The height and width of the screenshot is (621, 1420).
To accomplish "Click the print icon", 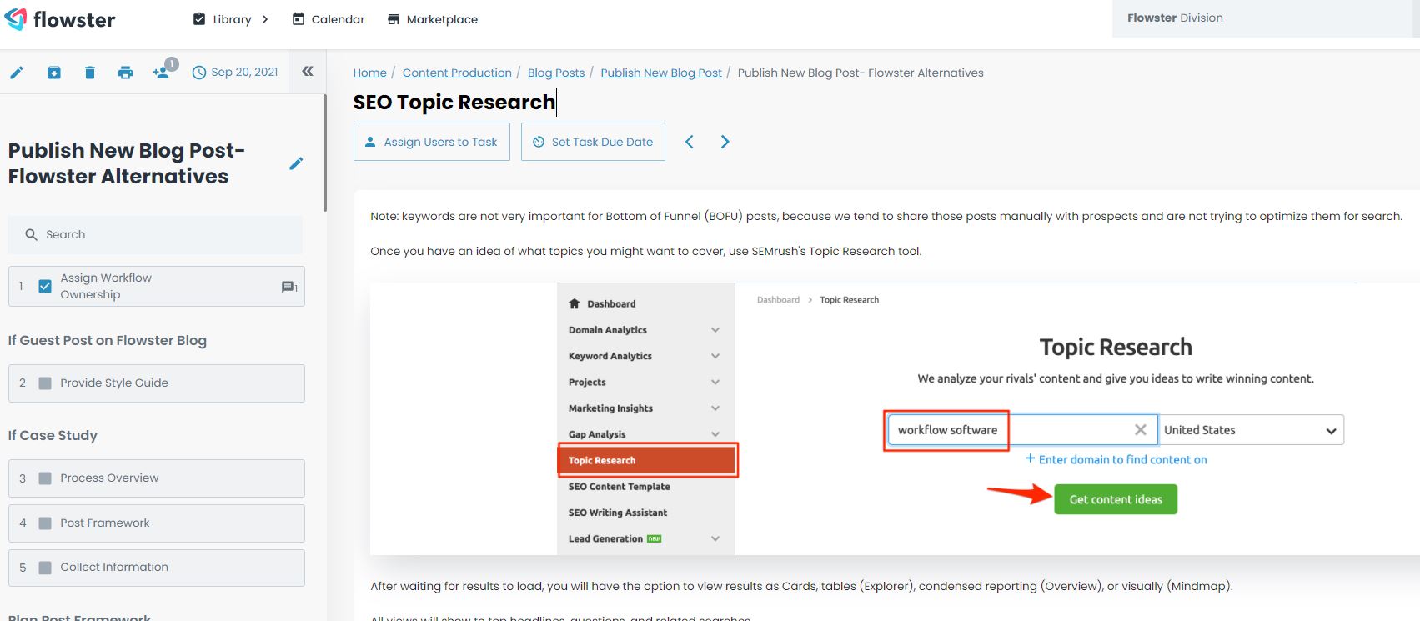I will point(125,73).
